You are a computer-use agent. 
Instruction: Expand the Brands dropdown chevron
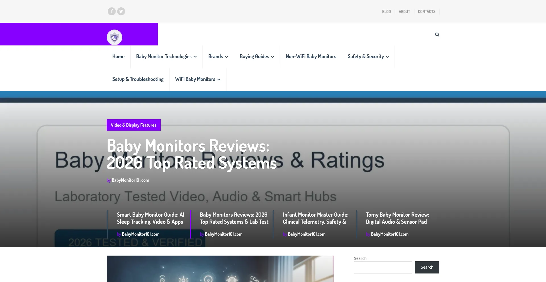click(226, 57)
